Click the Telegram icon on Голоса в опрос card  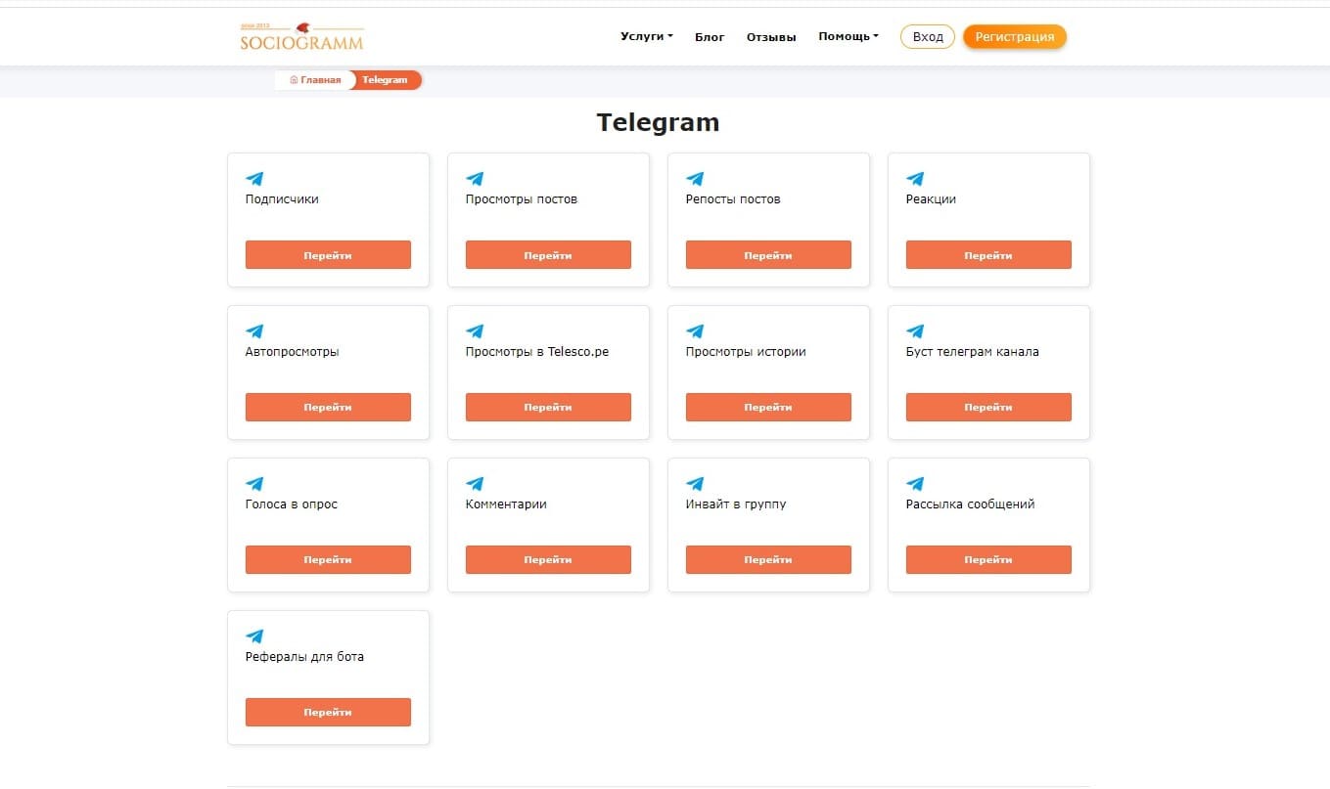[254, 484]
